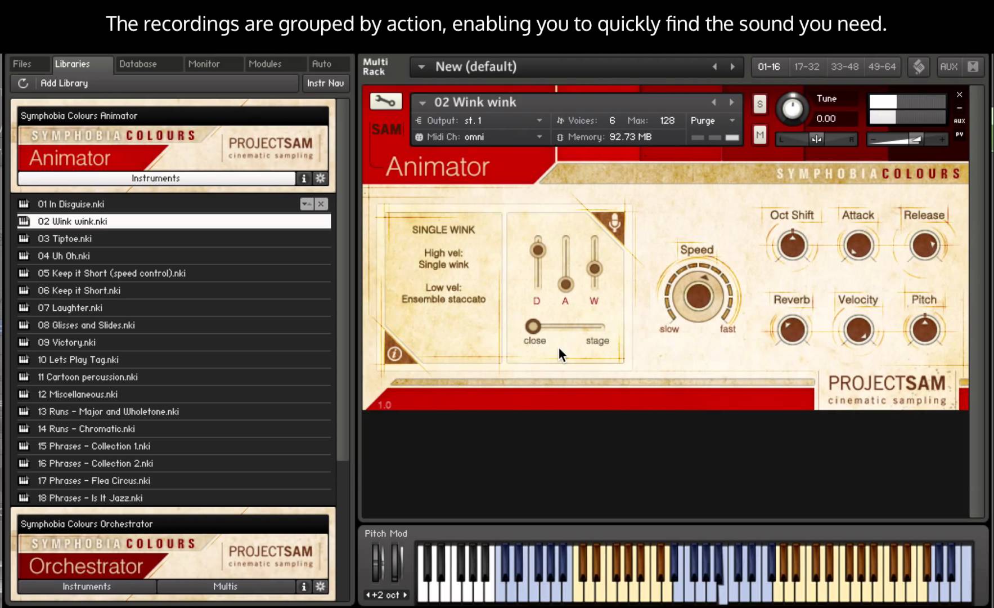The image size is (994, 608).
Task: Open the multi rack preset dropdown
Action: coord(421,67)
